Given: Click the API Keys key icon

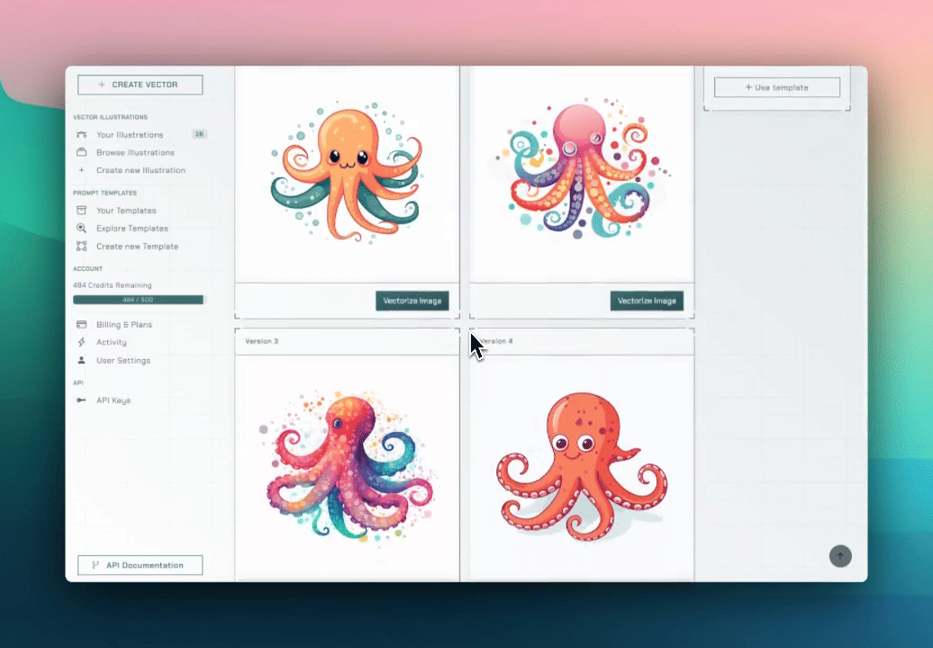Looking at the screenshot, I should 81,400.
